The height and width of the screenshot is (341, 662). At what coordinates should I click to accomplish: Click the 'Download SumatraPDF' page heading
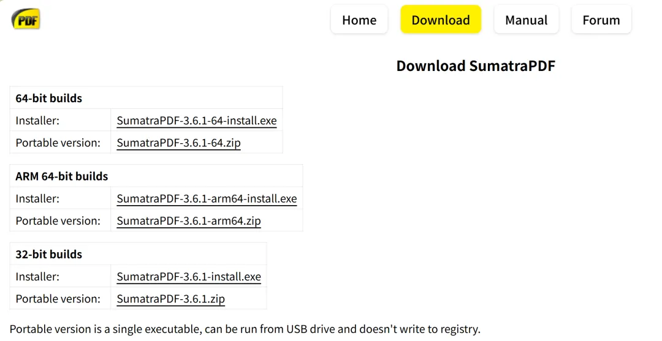tap(476, 66)
